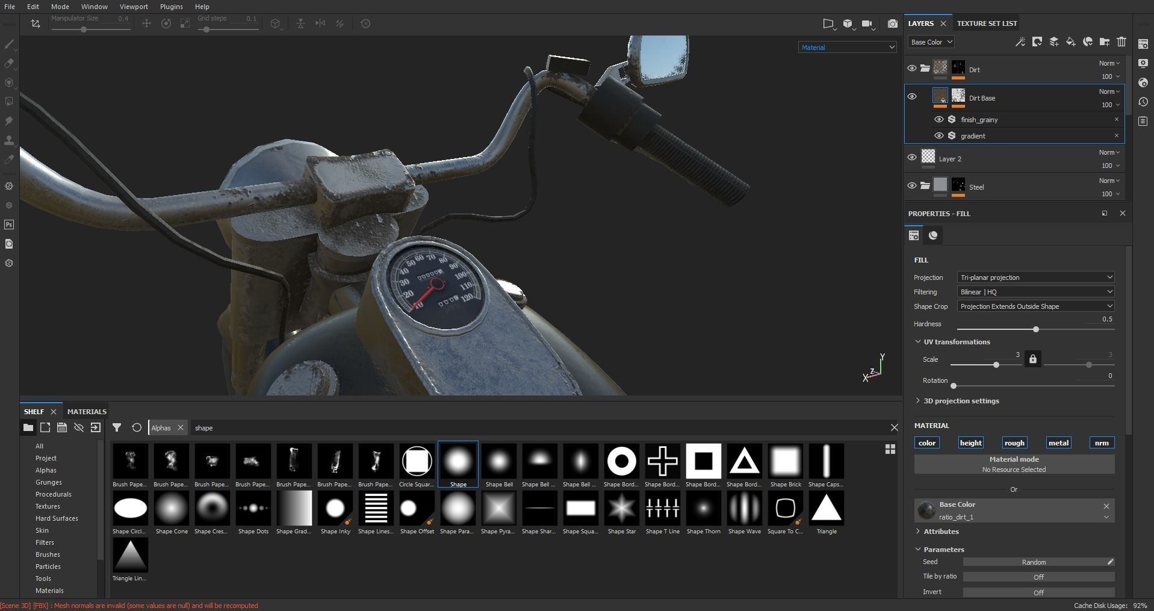Hide the finish_grainy effect
1154x611 pixels.
coord(938,119)
